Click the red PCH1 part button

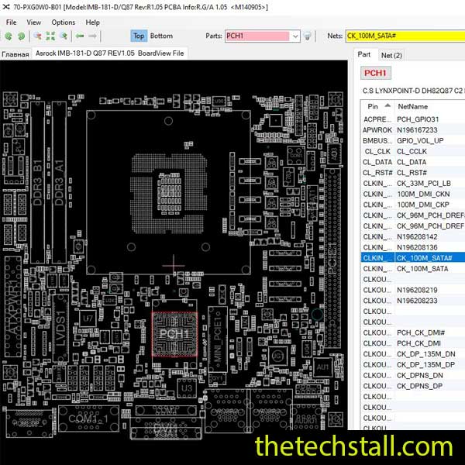pyautogui.click(x=376, y=73)
